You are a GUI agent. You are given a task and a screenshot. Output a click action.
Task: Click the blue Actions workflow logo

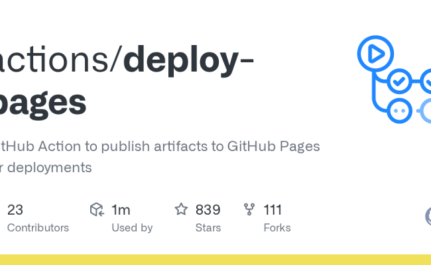[394, 79]
